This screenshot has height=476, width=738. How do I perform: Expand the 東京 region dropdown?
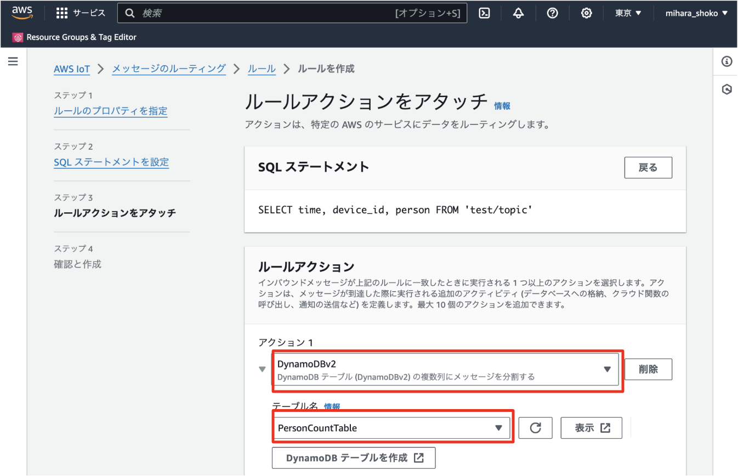628,13
